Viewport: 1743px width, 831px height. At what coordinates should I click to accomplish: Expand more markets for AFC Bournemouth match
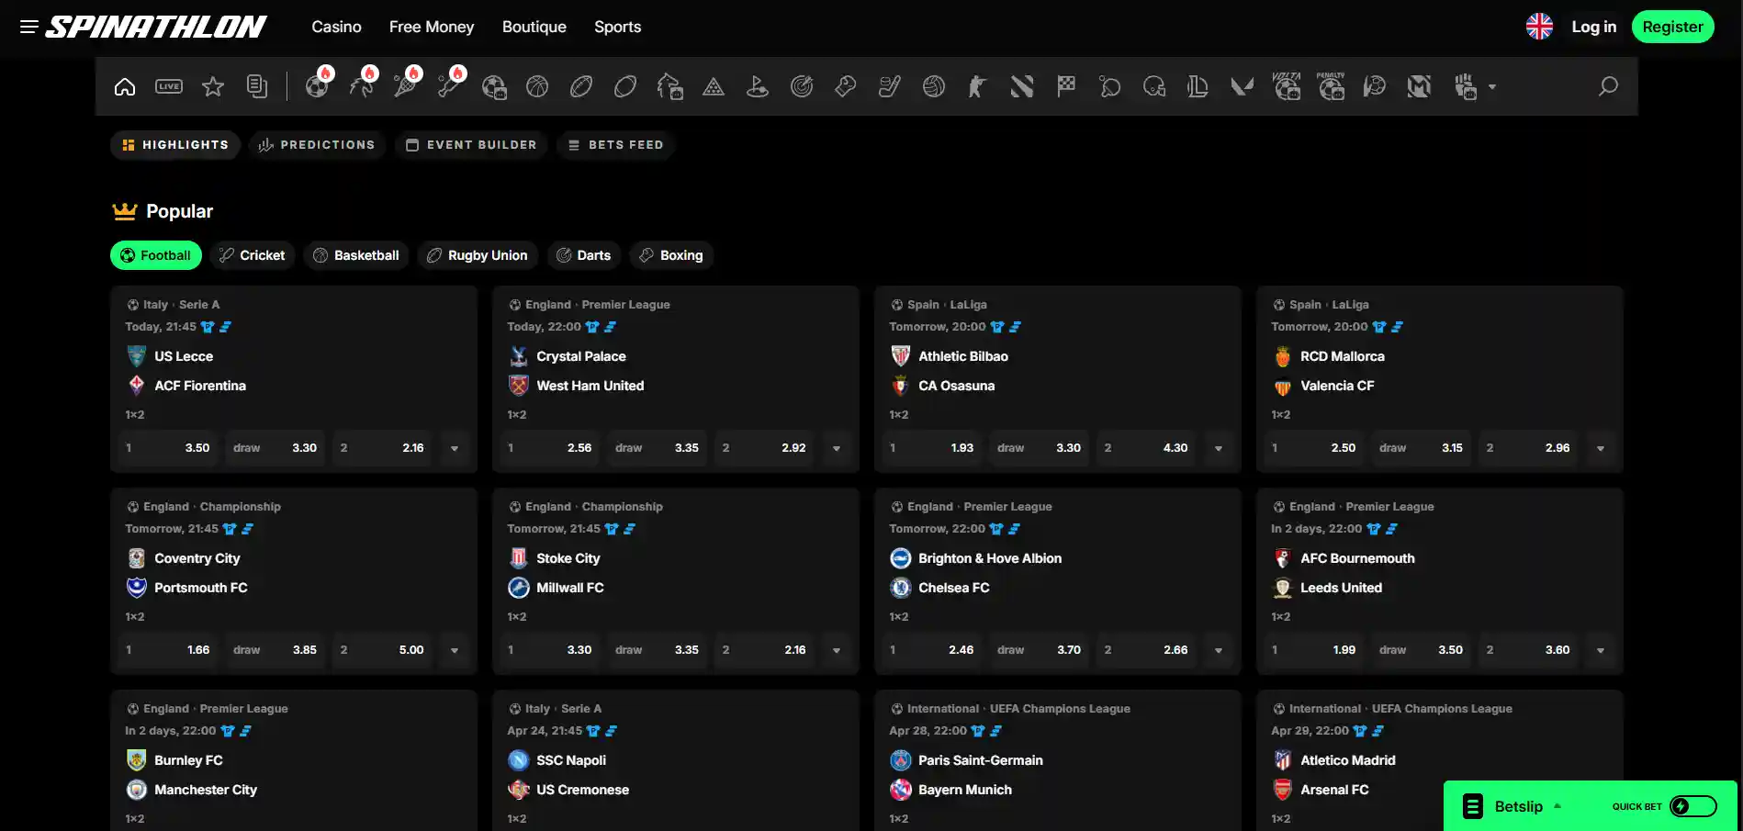point(1601,650)
